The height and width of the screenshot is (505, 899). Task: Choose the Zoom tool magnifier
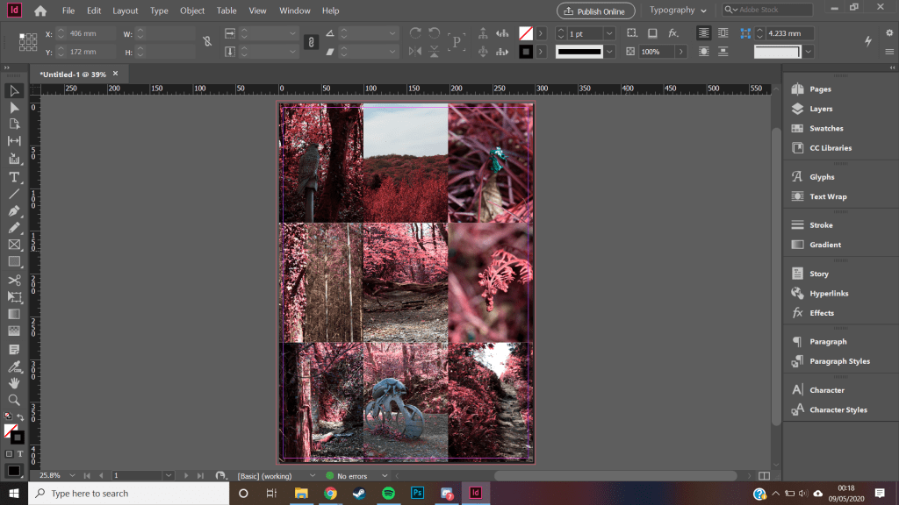coord(14,399)
